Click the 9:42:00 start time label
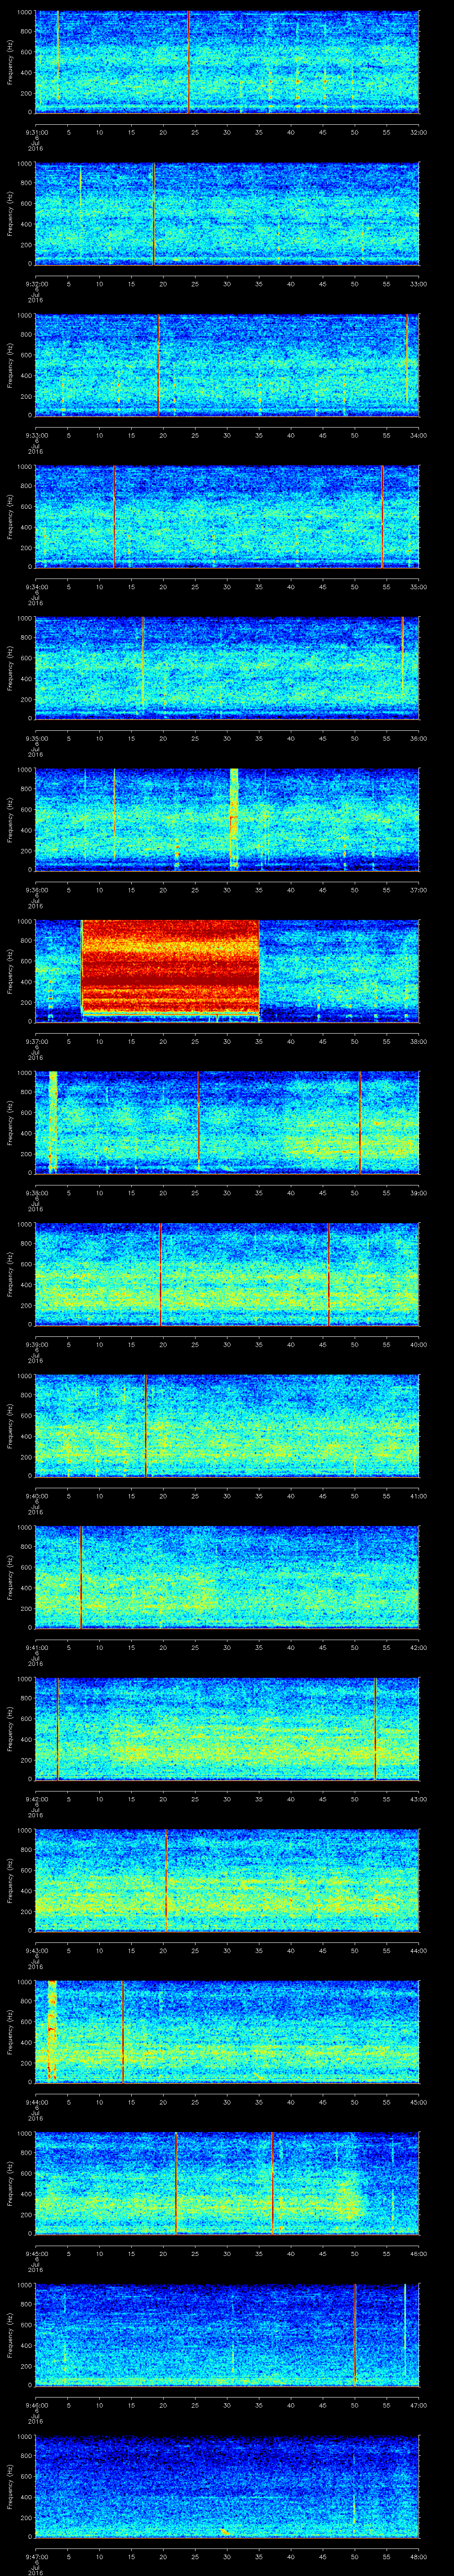Screen dimensions: 454x2576 click(36, 1799)
